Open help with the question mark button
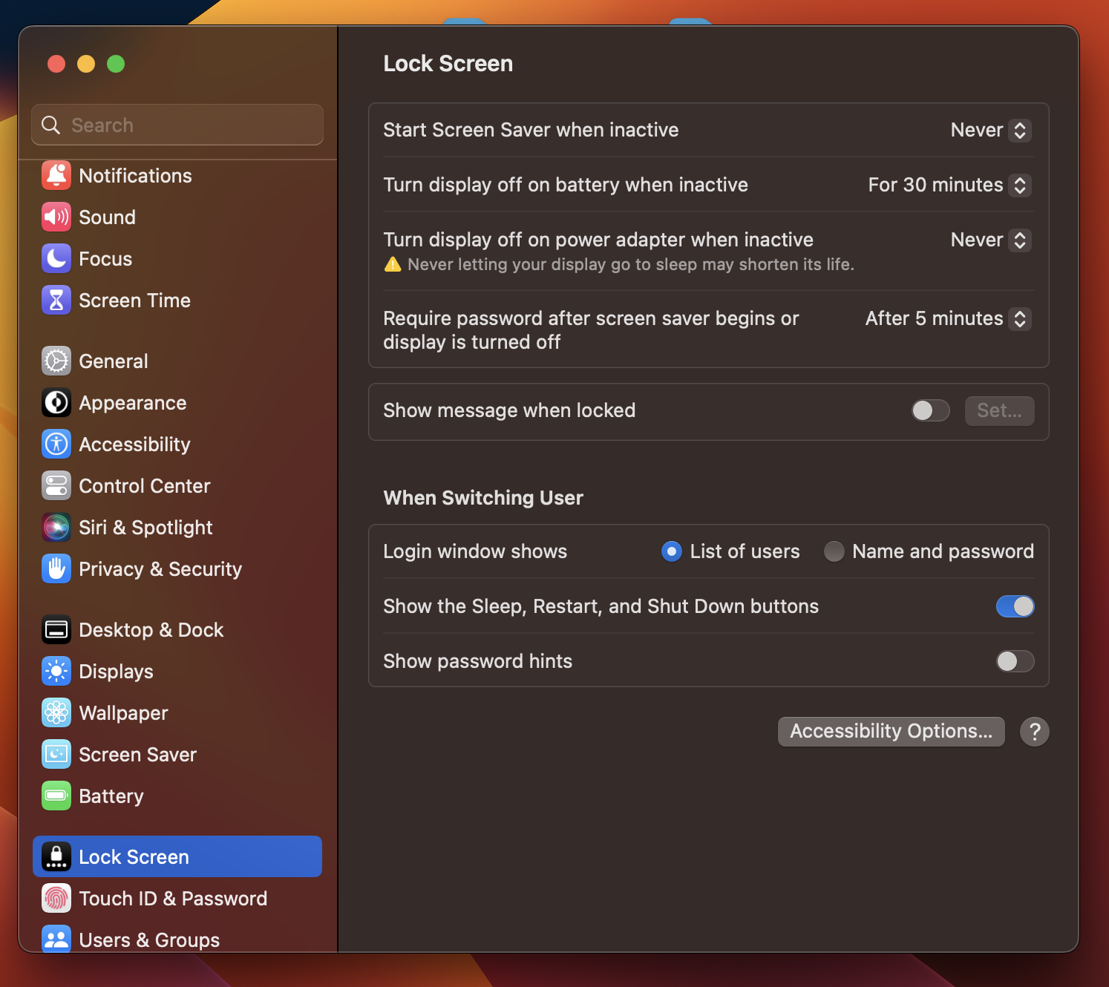 click(1035, 732)
